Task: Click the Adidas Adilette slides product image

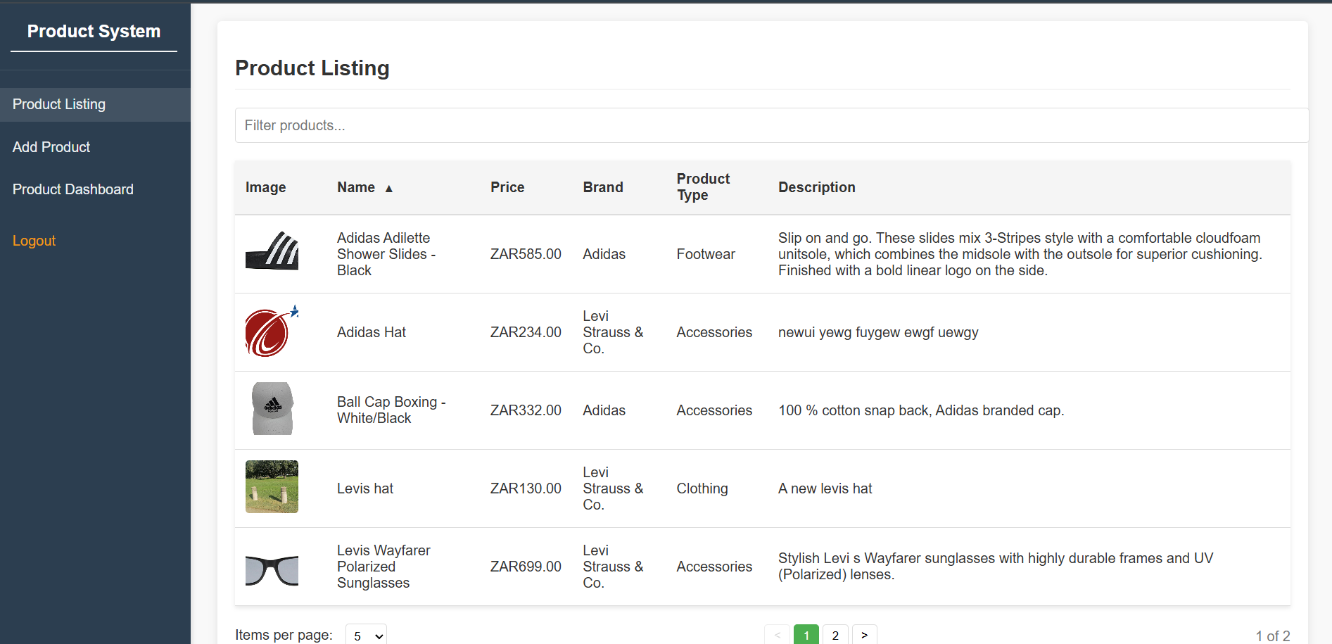Action: pyautogui.click(x=272, y=251)
